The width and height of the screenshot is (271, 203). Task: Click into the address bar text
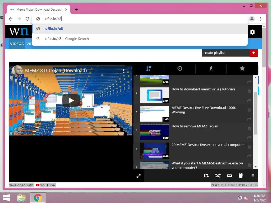coord(53,19)
